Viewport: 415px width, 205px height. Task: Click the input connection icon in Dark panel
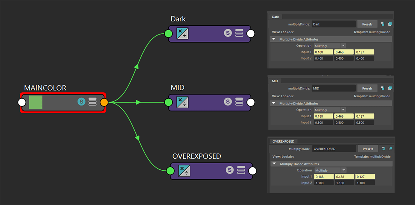point(383,24)
